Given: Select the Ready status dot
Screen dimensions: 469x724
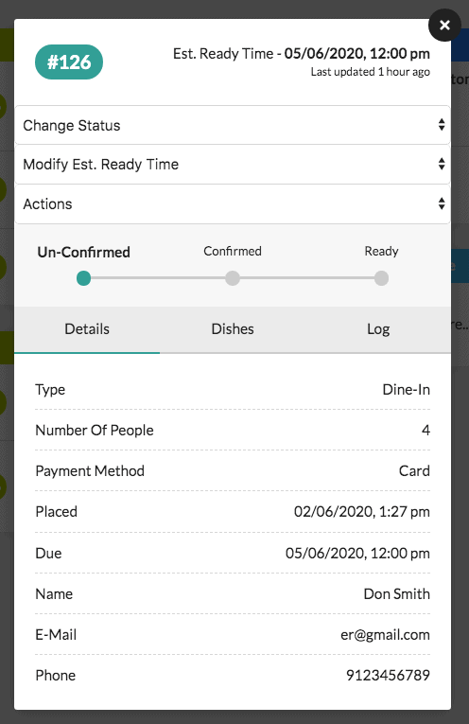Looking at the screenshot, I should pyautogui.click(x=381, y=278).
